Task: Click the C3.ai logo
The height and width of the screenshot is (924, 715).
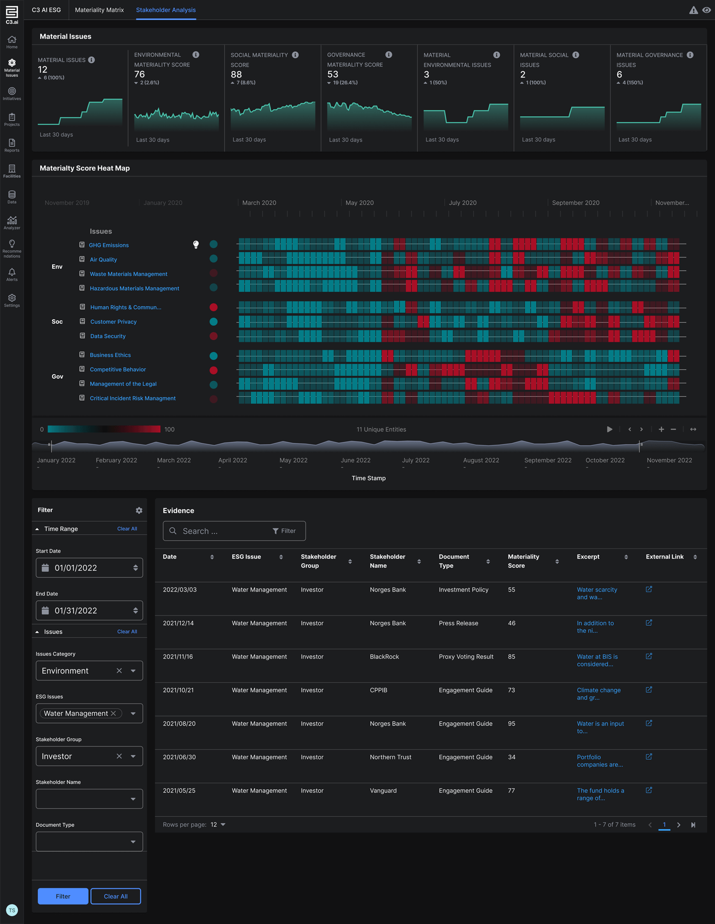Action: point(12,14)
